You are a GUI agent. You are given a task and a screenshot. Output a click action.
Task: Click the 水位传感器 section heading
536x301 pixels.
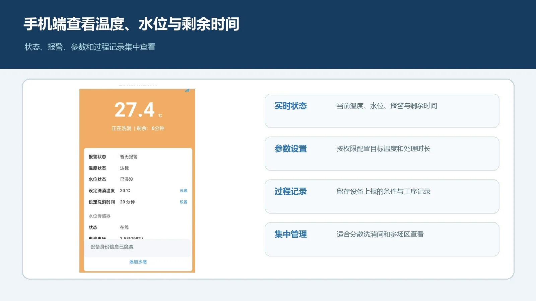coord(99,216)
